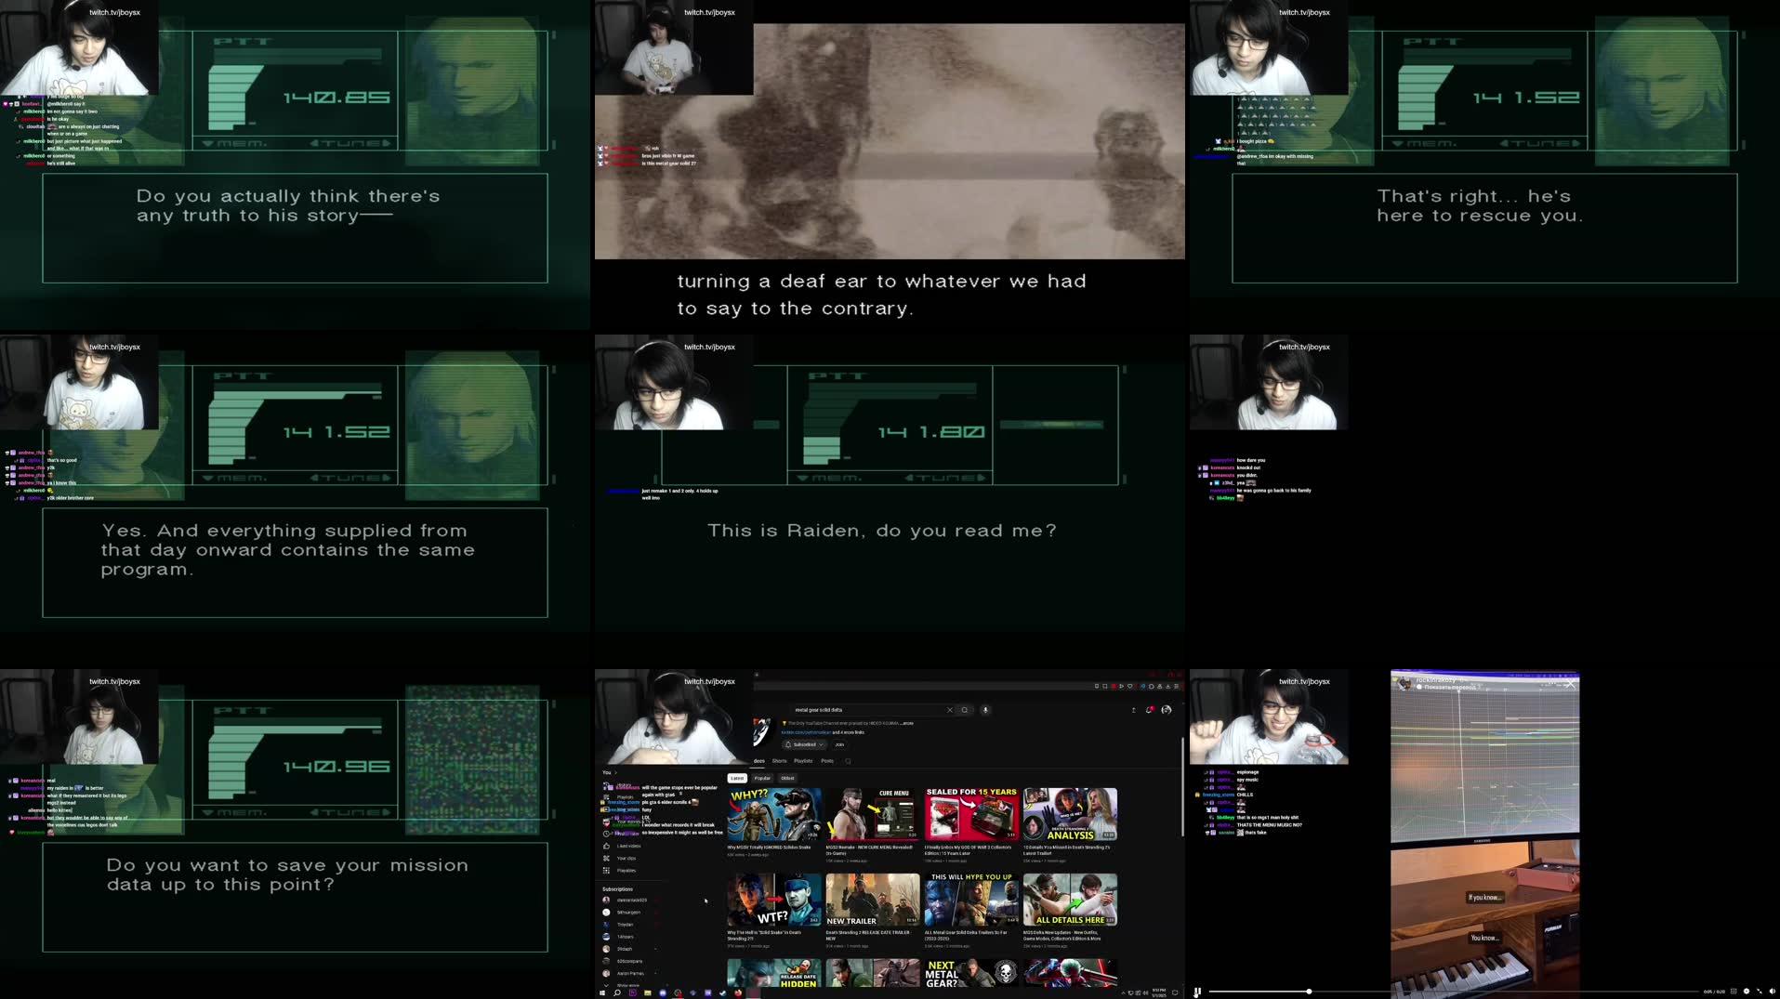The width and height of the screenshot is (1780, 999).
Task: Open the 'NEW TRAILER' video thumbnail
Action: (873, 900)
